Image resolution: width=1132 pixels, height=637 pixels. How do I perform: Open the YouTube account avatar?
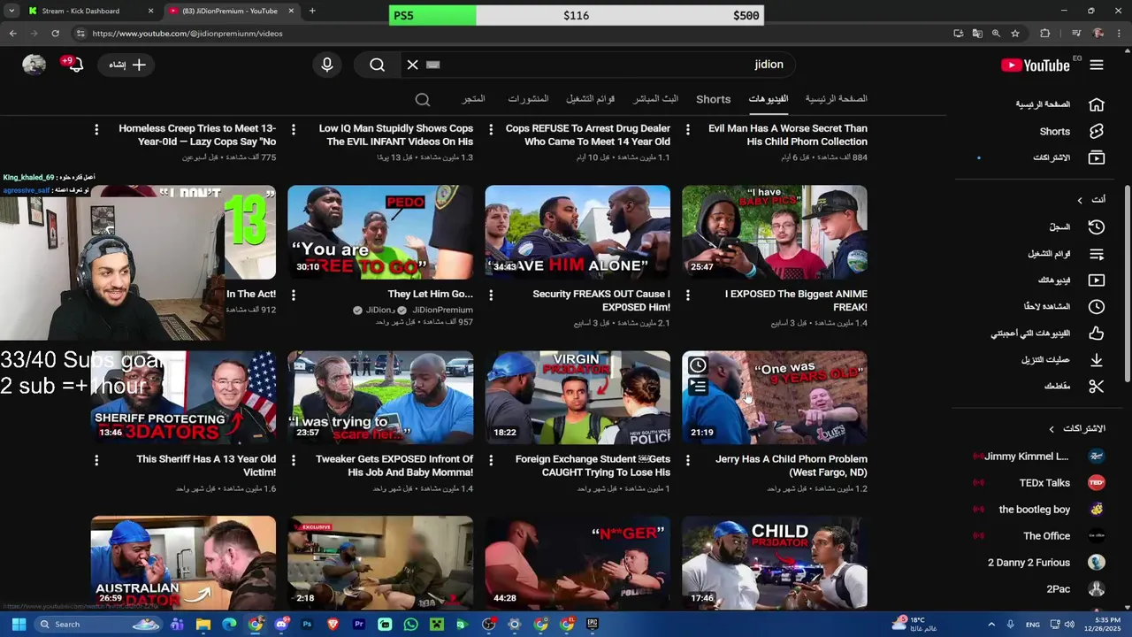pyautogui.click(x=34, y=65)
